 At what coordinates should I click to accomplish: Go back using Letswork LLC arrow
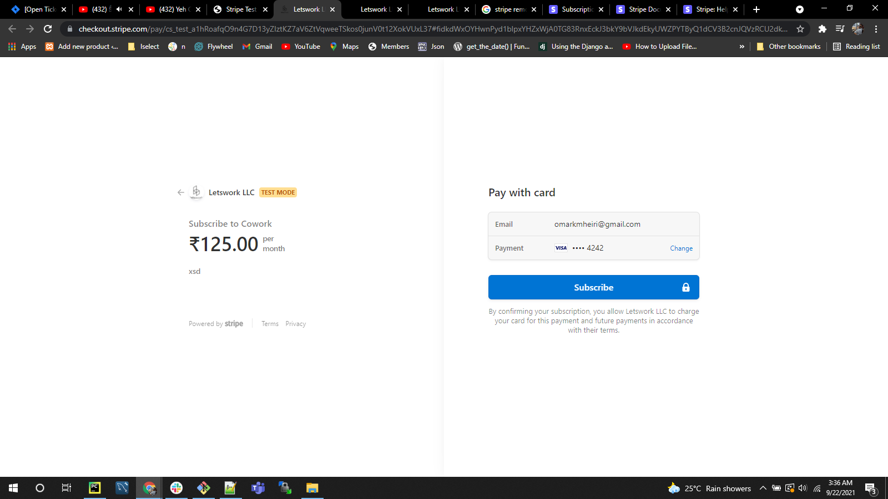[x=181, y=192]
